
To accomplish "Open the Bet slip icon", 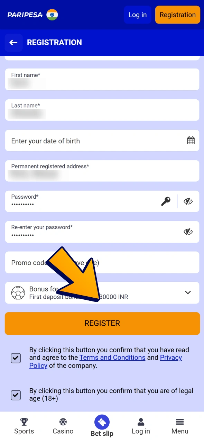I will click(x=102, y=422).
